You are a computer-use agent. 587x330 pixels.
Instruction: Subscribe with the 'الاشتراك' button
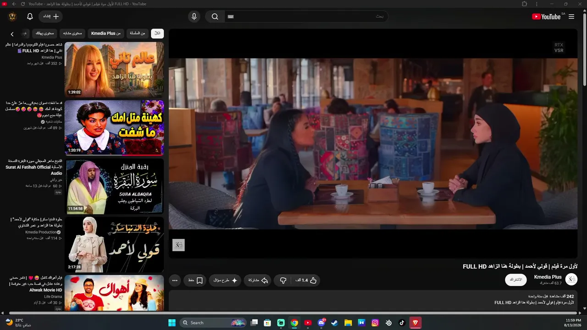516,280
